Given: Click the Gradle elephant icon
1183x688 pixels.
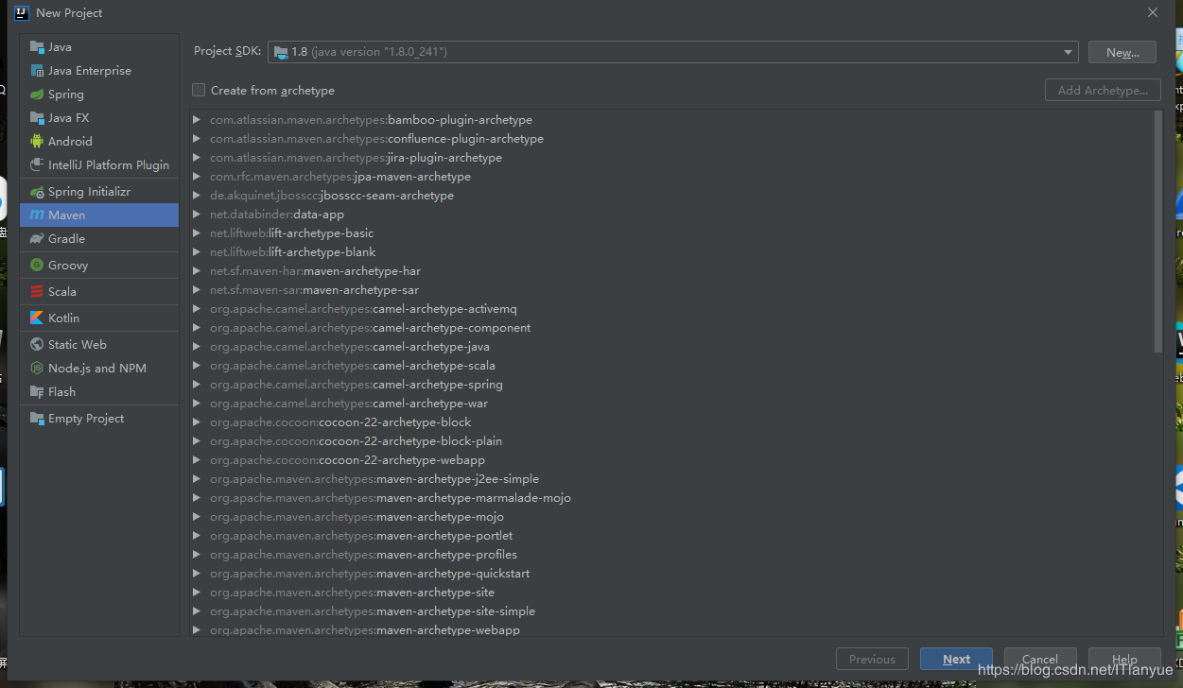Looking at the screenshot, I should point(37,239).
